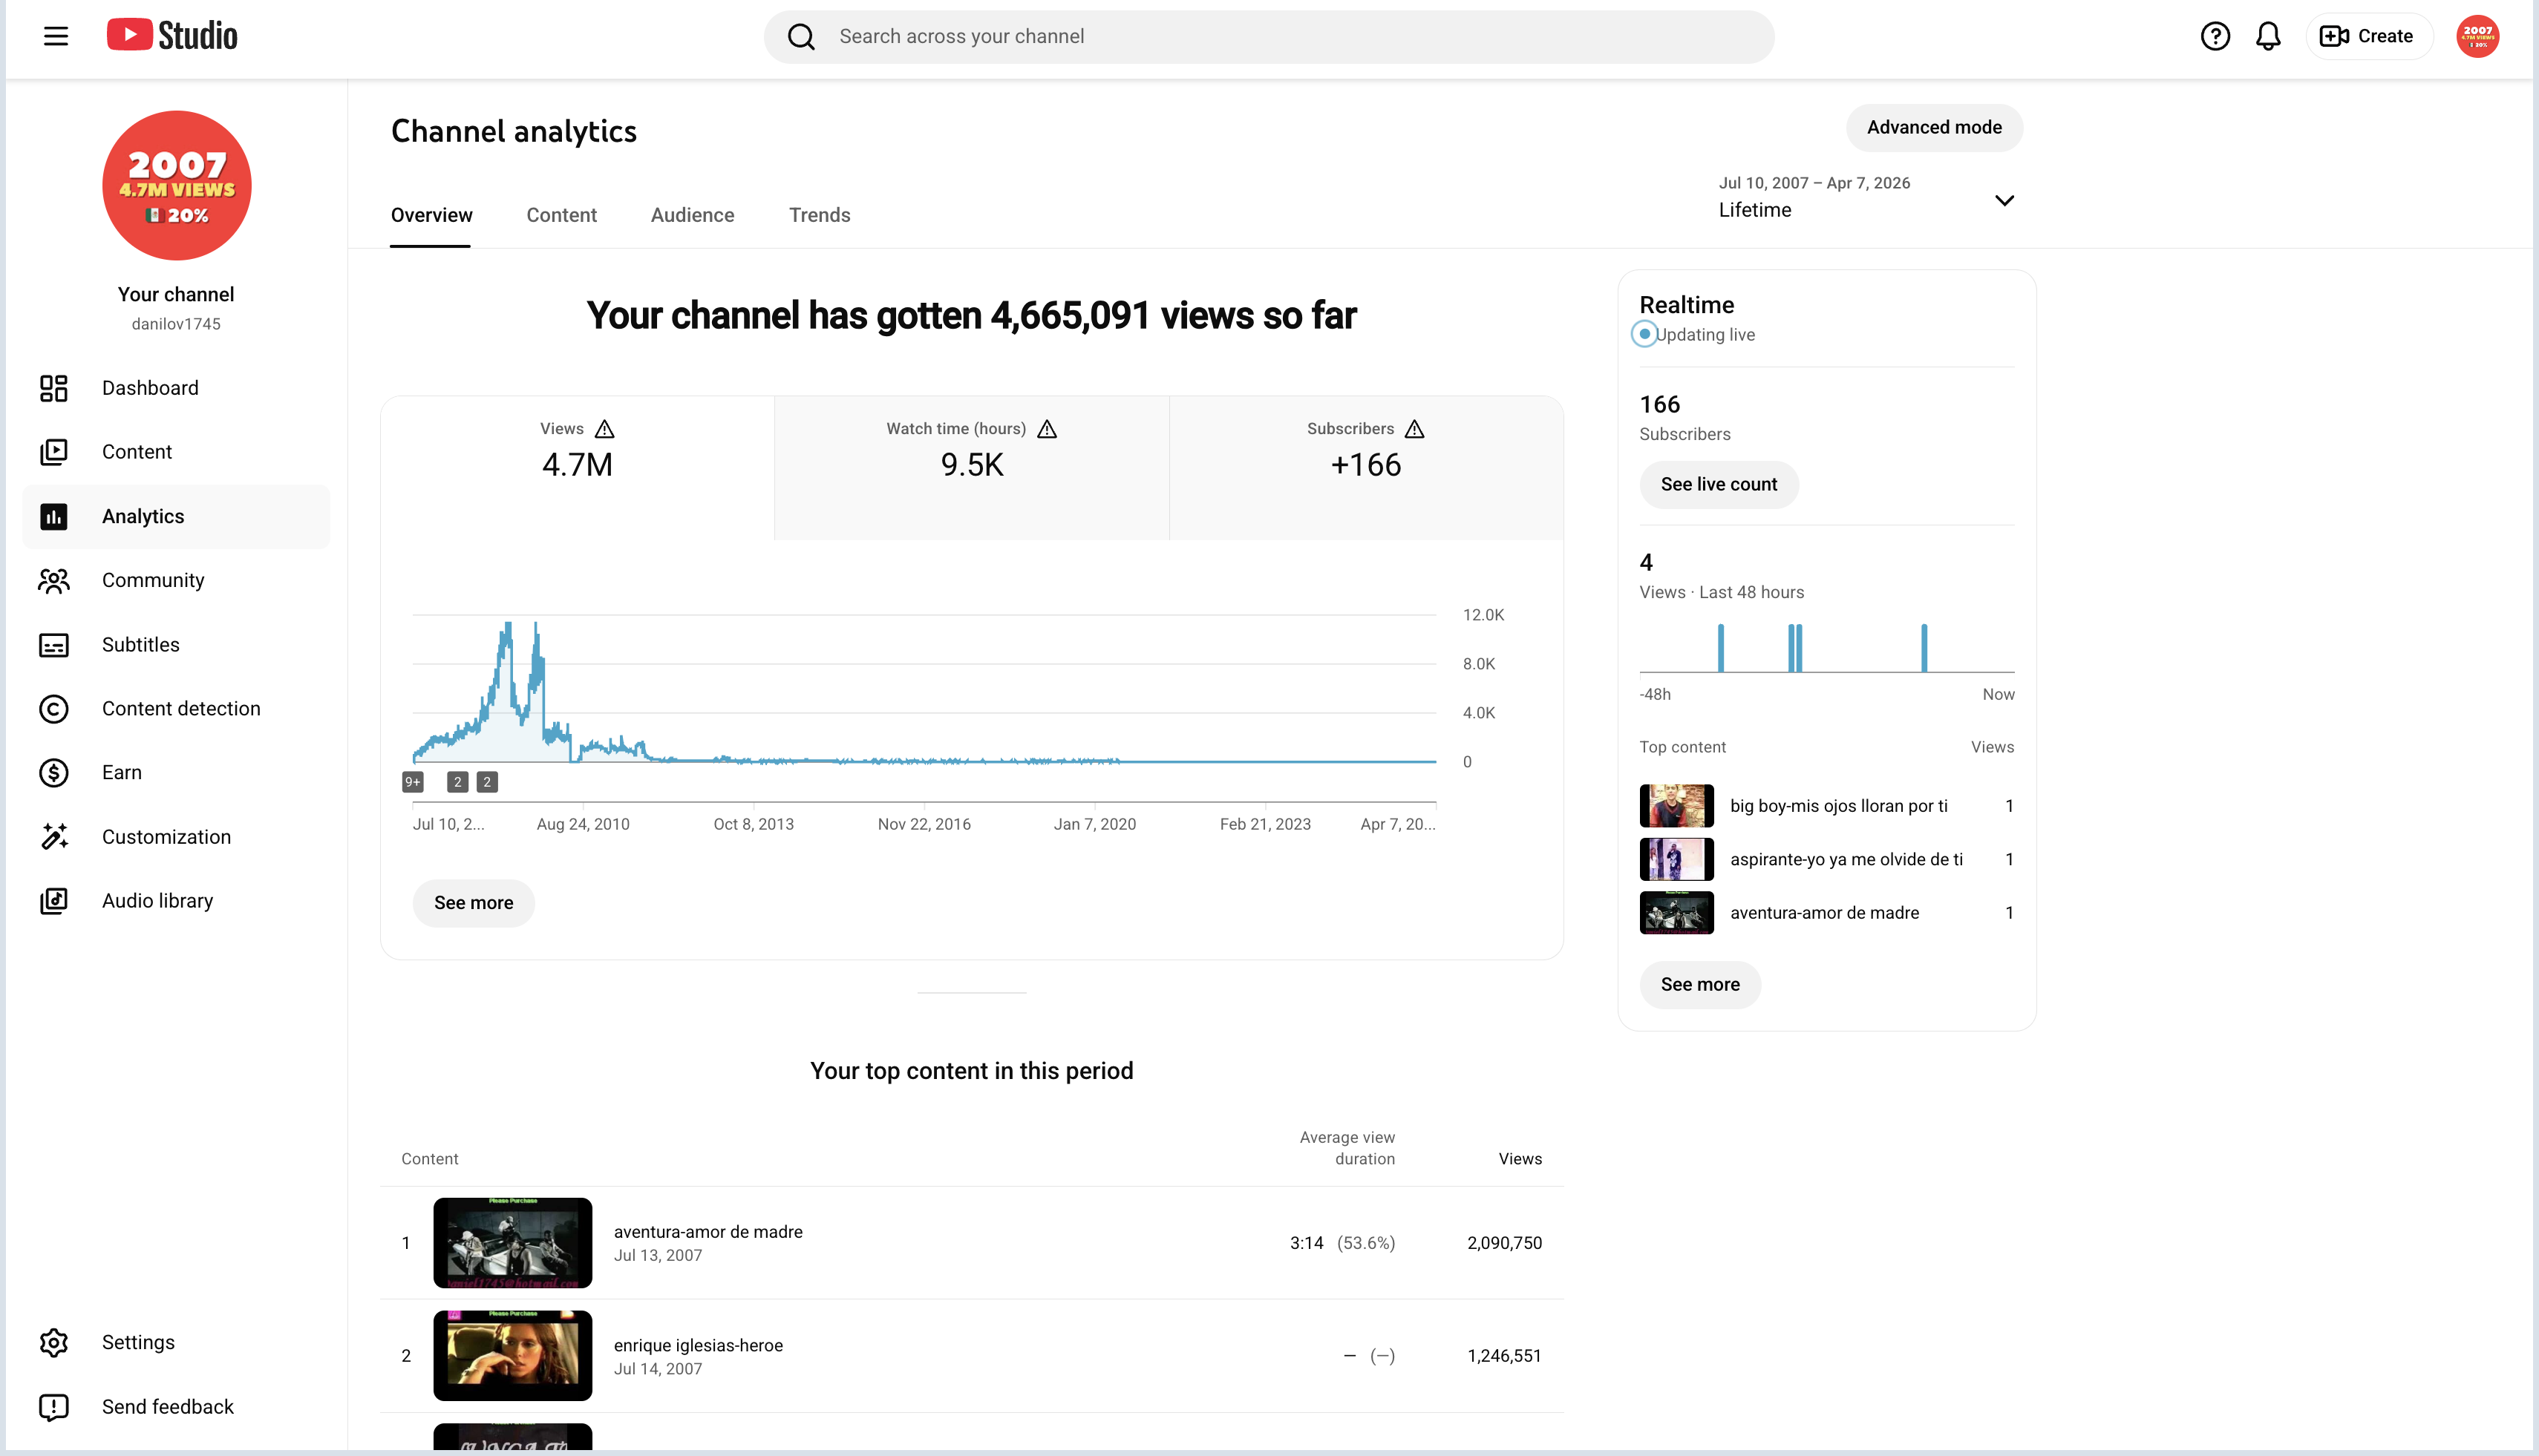The image size is (2539, 1456).
Task: Click the Views column header in table
Action: coord(1520,1159)
